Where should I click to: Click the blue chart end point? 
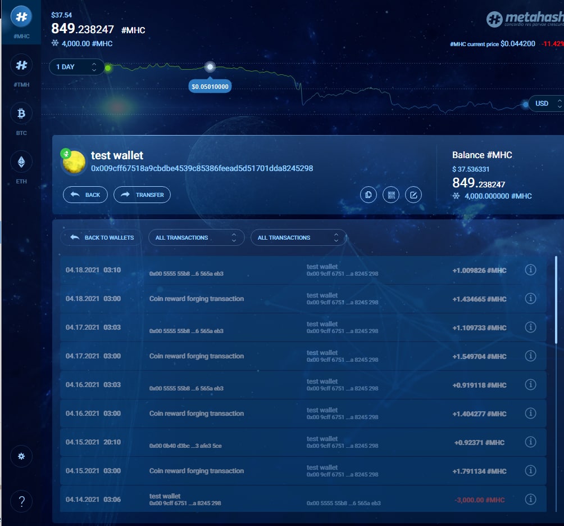pos(525,105)
